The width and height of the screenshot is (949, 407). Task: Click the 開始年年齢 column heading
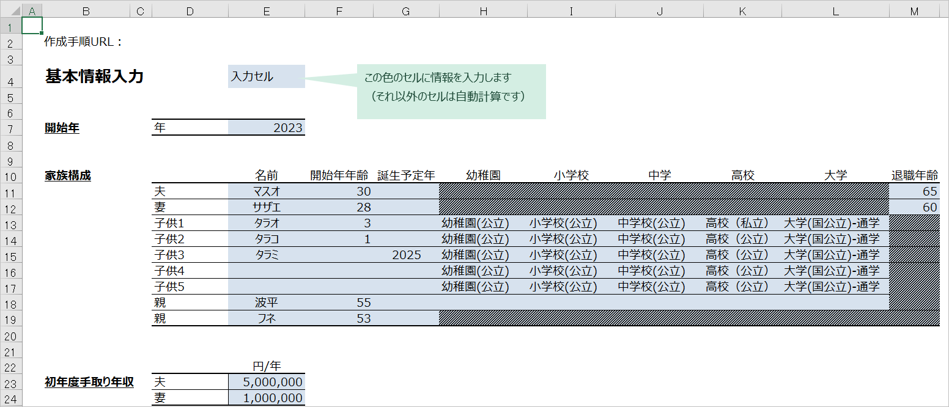pos(339,175)
